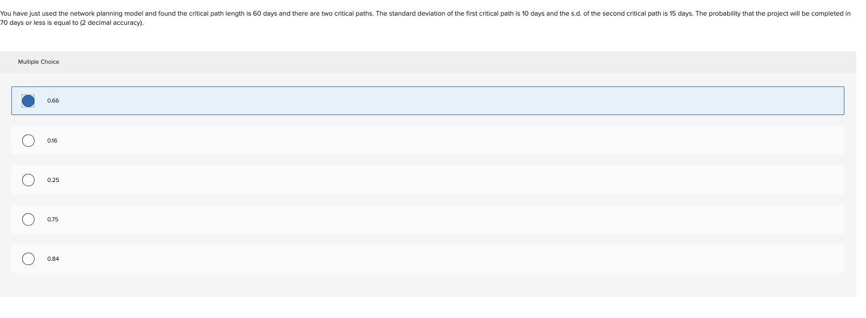The image size is (866, 318).
Task: Click the text label reading 0.25
Action: coord(53,180)
